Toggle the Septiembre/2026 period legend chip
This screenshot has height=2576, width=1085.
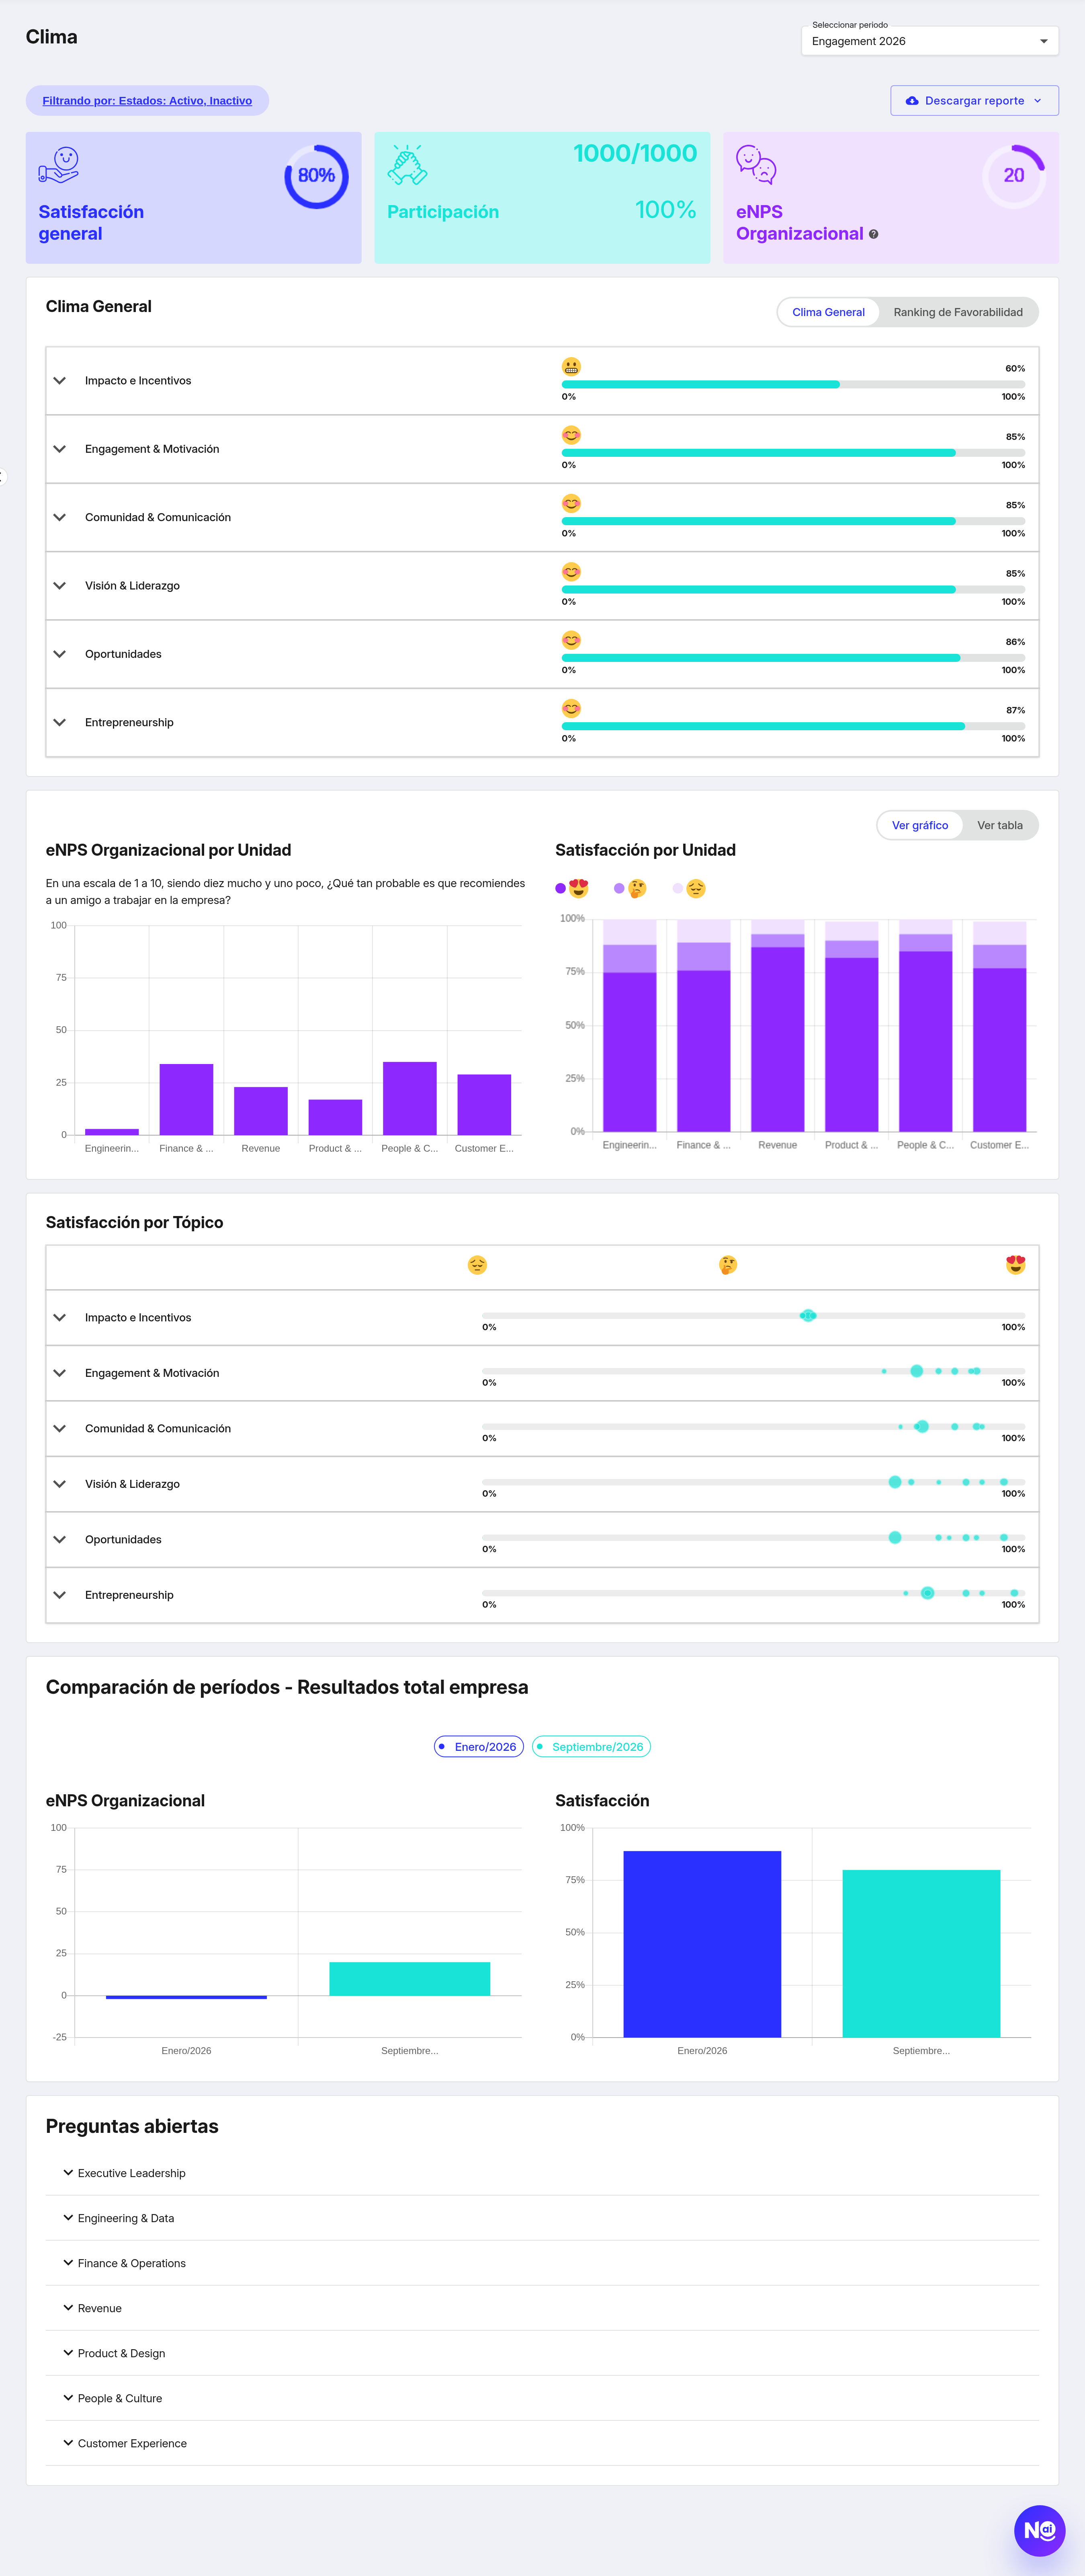click(x=592, y=1747)
